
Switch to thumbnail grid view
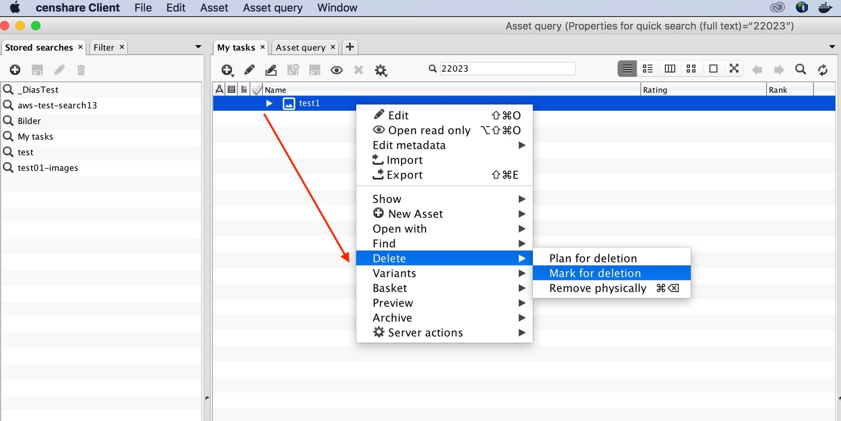(691, 69)
